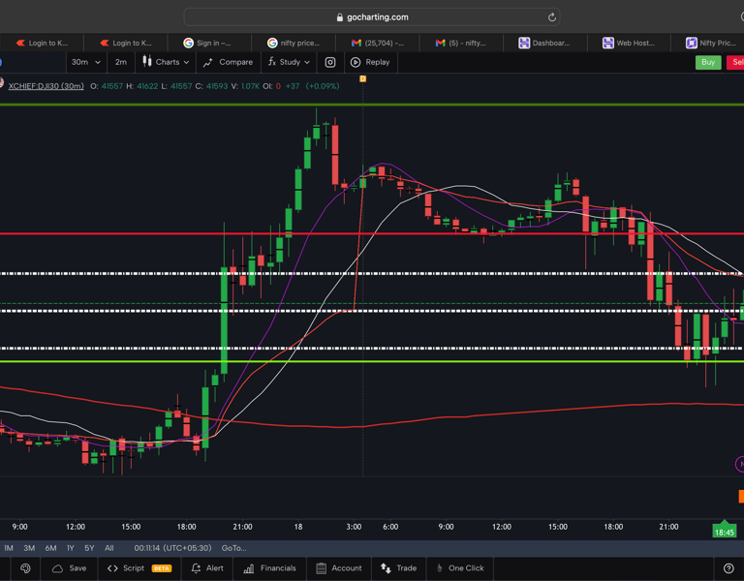
Task: Click the gocharting.com address field
Action: point(372,17)
